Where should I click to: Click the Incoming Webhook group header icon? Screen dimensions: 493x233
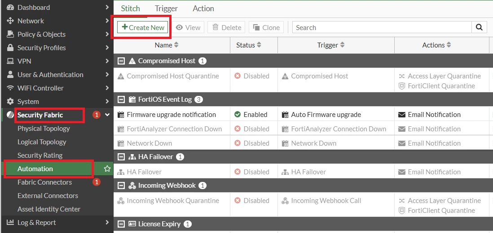(132, 186)
